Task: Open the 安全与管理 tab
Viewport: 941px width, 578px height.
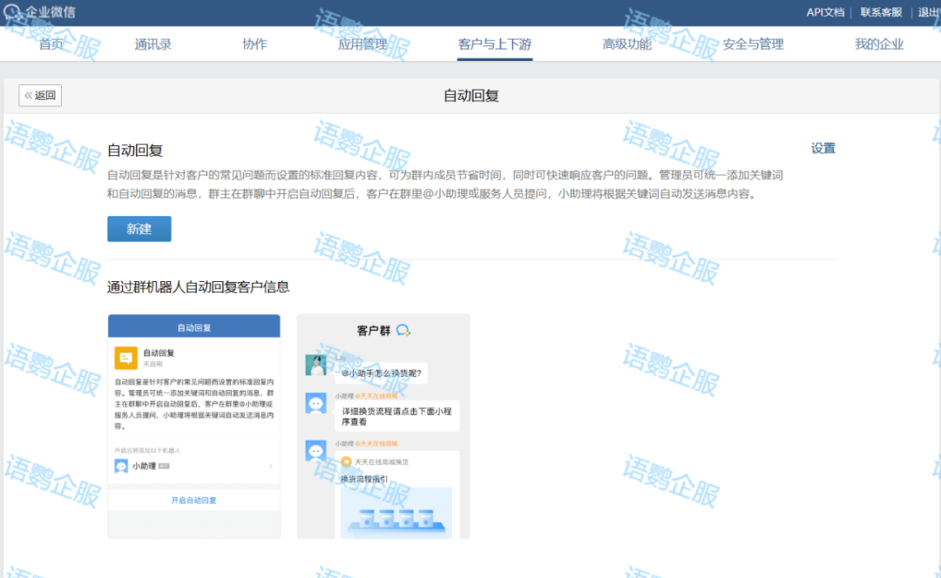Action: pyautogui.click(x=753, y=44)
